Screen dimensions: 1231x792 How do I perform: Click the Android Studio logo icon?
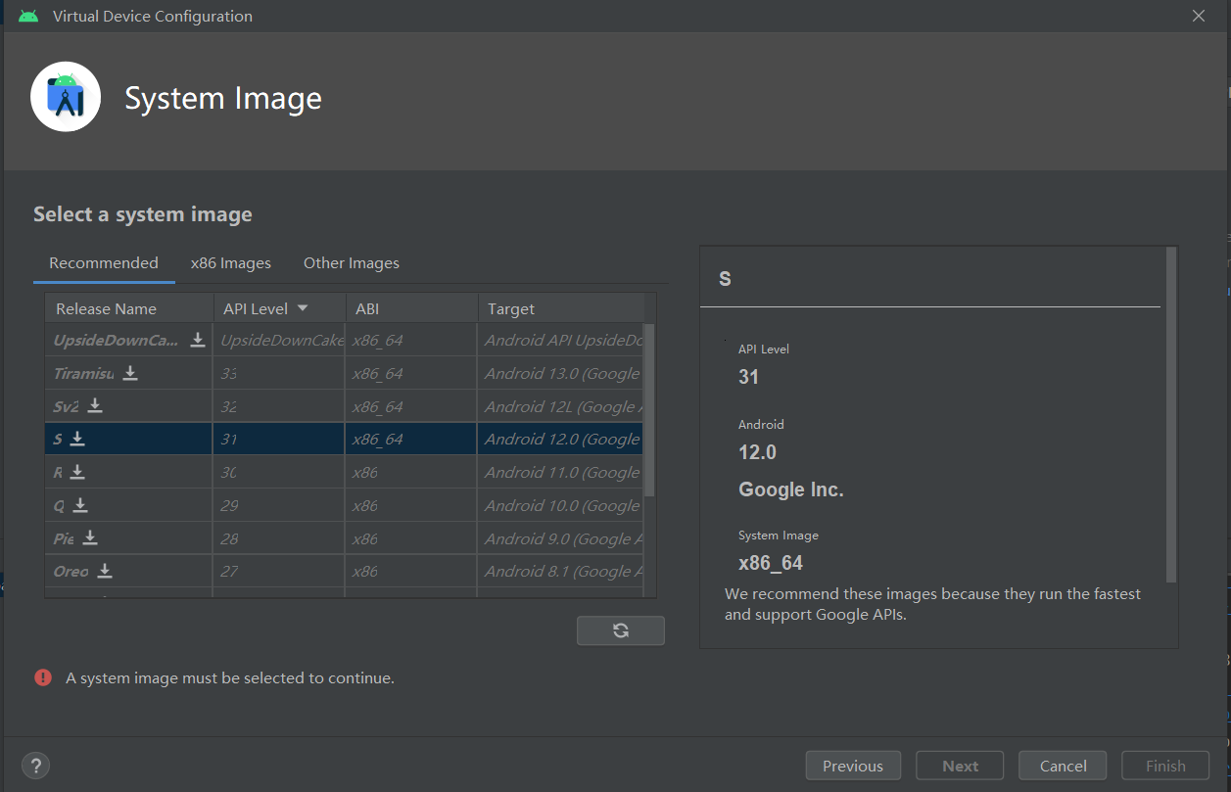(x=66, y=97)
